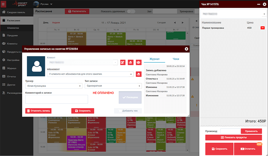Click the Зал filter field

tap(165, 11)
